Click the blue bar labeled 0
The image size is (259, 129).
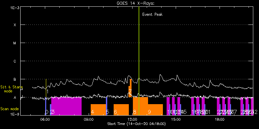click(46, 106)
